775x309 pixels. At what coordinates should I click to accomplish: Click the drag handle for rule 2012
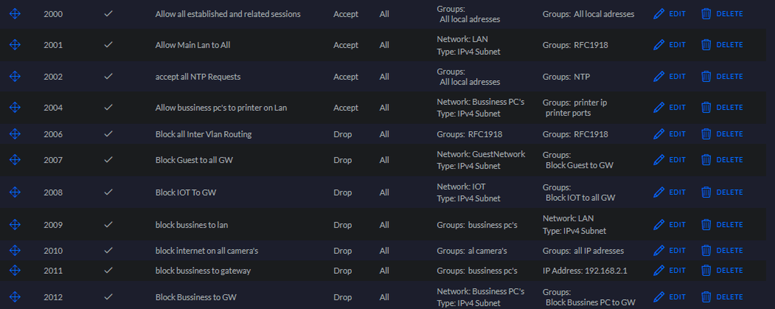pyautogui.click(x=15, y=297)
